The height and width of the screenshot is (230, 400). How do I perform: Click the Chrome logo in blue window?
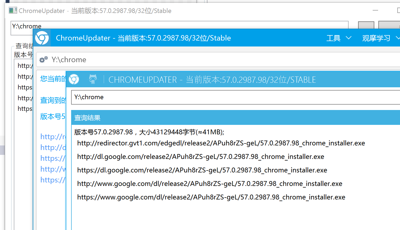(x=42, y=38)
